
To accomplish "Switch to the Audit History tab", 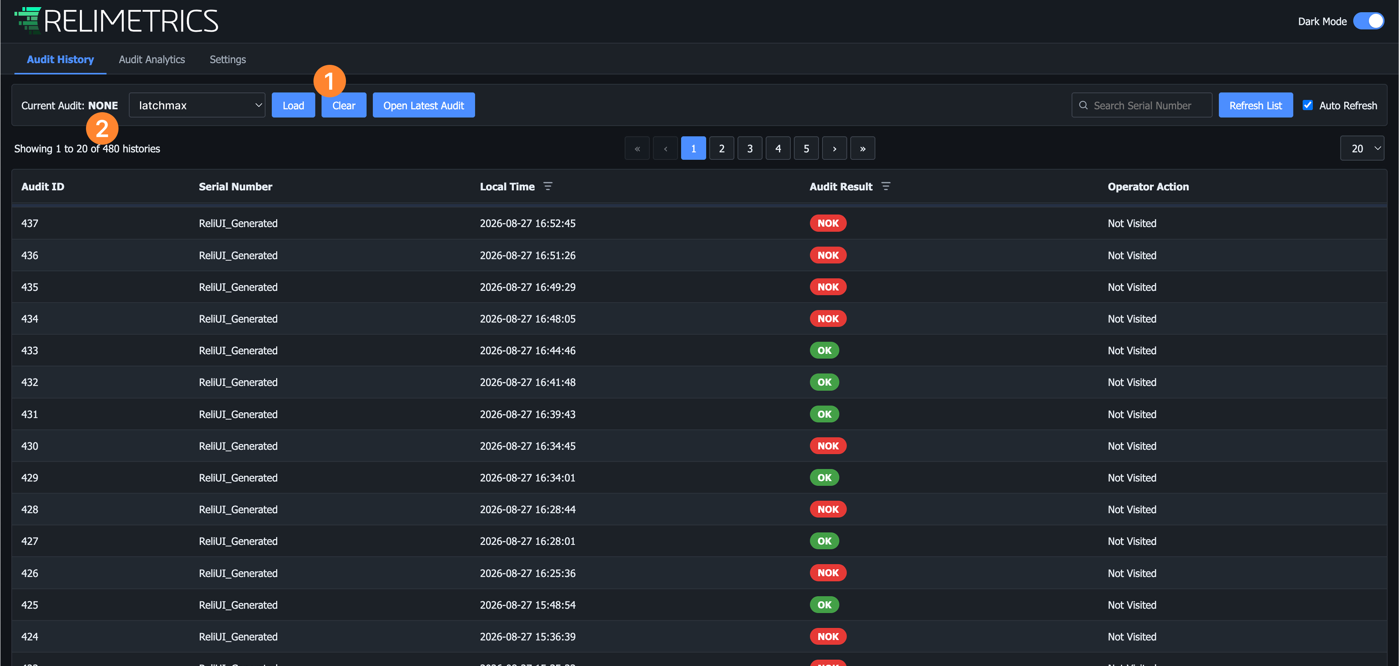I will [60, 59].
